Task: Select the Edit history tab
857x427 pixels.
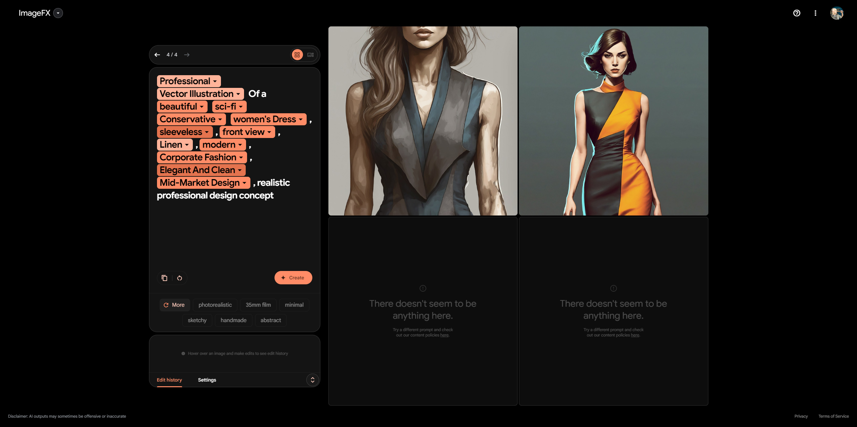Action: [x=169, y=380]
